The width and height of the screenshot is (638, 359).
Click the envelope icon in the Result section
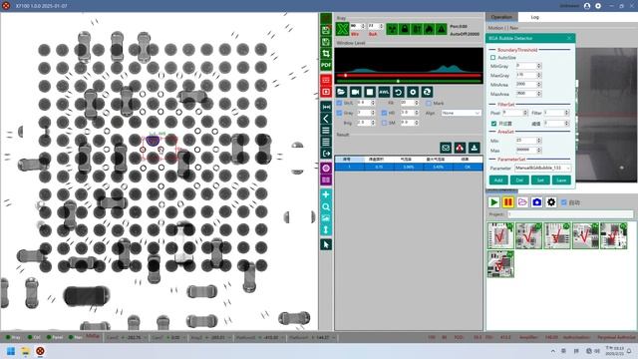446,148
